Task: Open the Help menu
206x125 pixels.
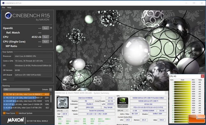Action: 9,7
